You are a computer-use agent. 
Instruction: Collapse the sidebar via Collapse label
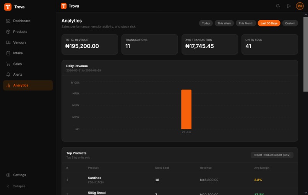click(x=19, y=186)
